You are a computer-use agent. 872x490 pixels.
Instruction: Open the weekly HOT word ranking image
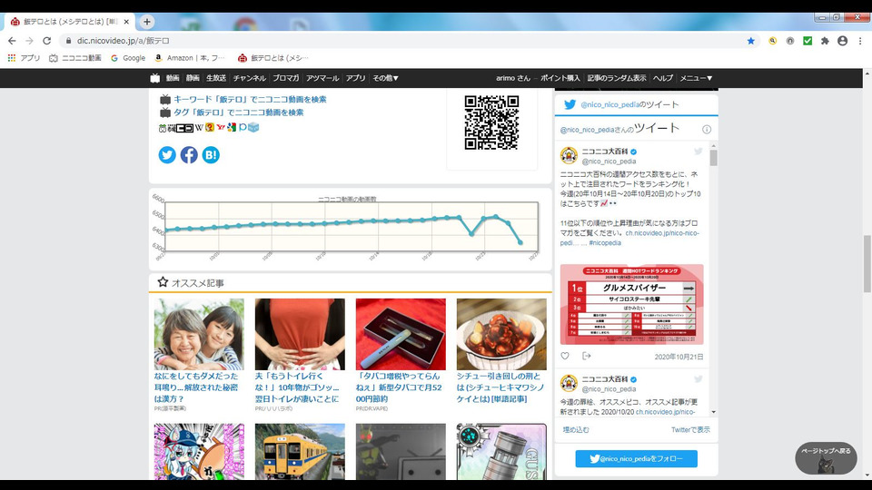pos(632,305)
